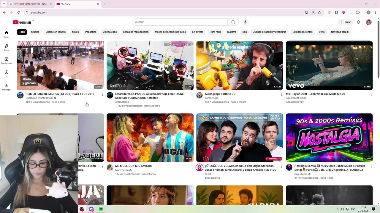Click the search magnifier button

coord(233,22)
